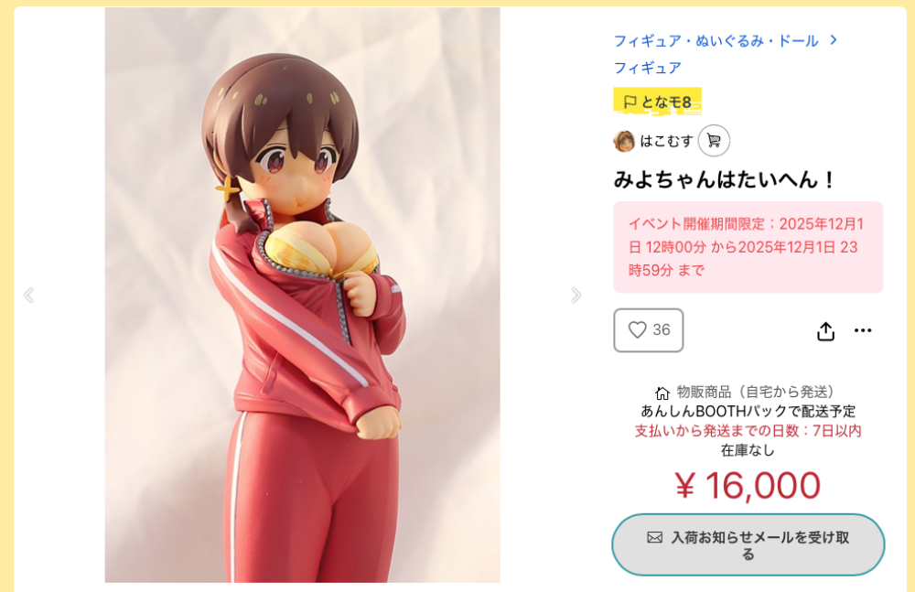
Task: Click the shopping cart icon beside はこむす
Action: [714, 141]
